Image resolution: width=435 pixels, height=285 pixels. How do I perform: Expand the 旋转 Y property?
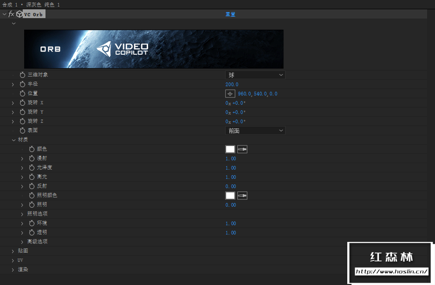[13, 112]
